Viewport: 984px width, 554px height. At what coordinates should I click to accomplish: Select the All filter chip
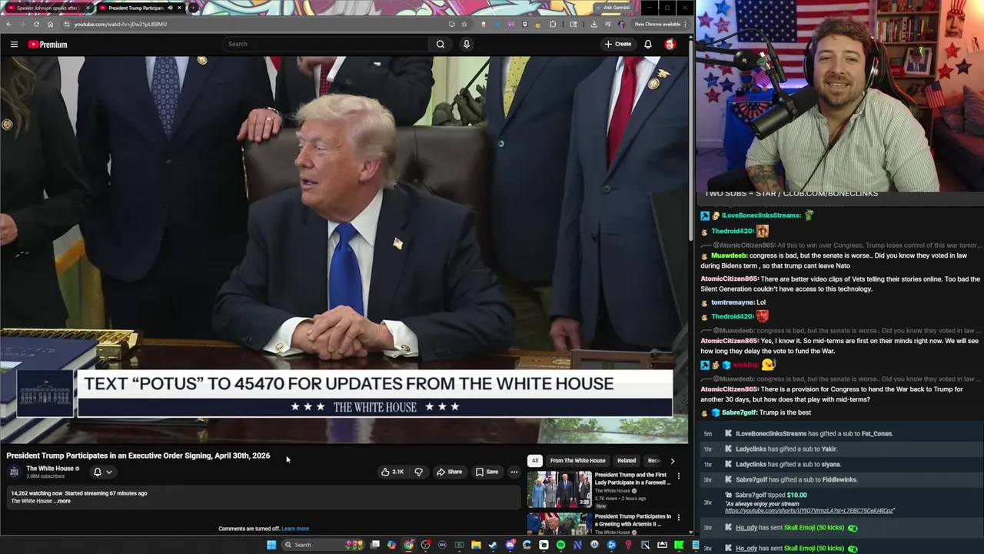[535, 460]
